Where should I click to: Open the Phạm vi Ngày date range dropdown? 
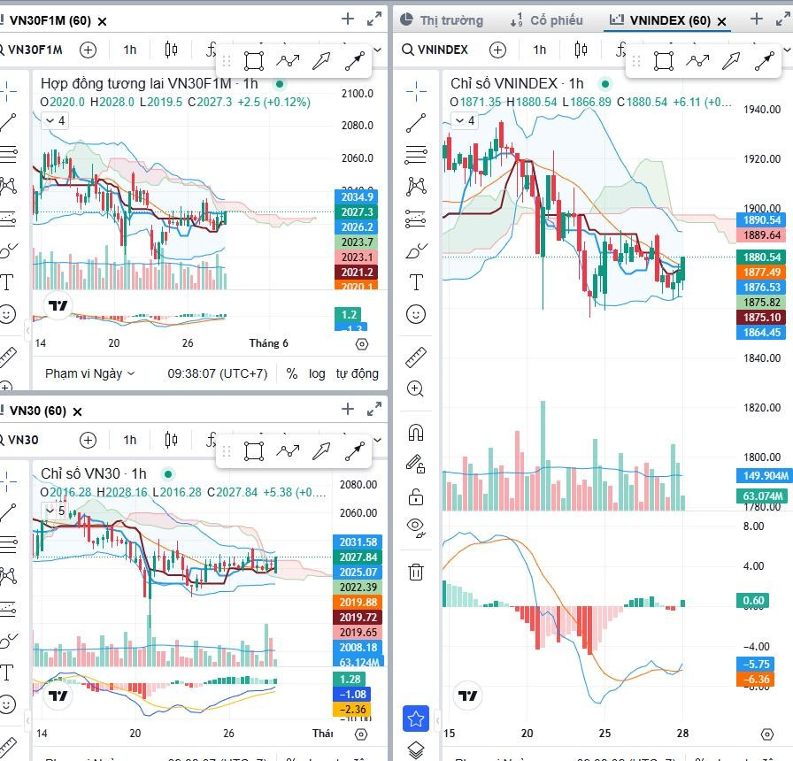pos(89,373)
